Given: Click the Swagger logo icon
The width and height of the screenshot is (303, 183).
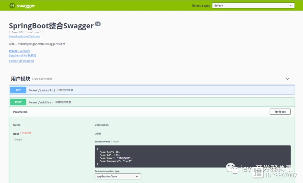Looking at the screenshot, I should coord(12,6).
